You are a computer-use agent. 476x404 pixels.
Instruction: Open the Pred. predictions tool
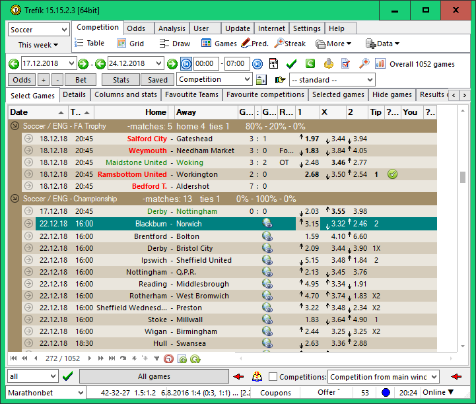[254, 44]
